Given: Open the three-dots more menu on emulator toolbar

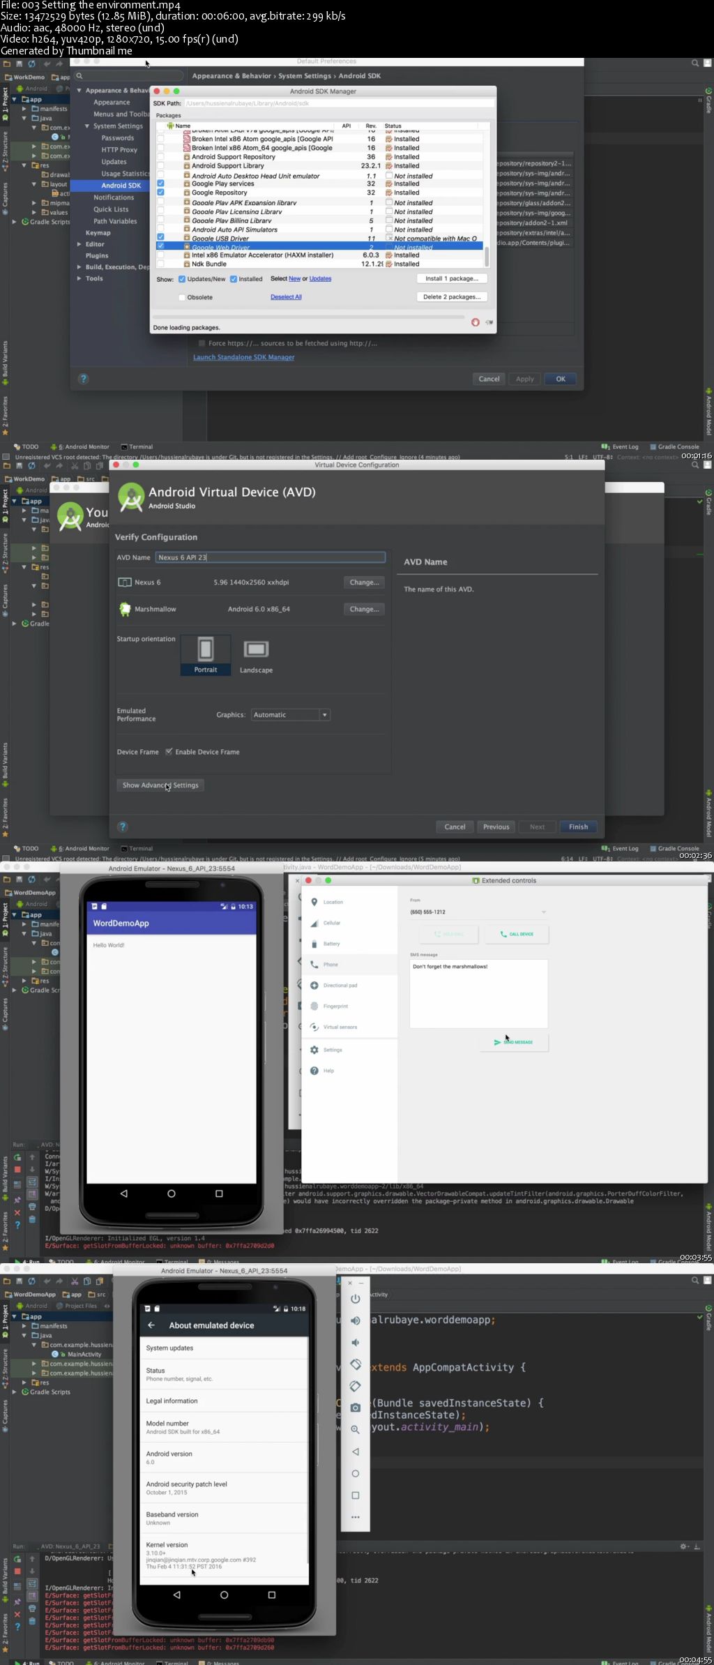Looking at the screenshot, I should point(355,1517).
